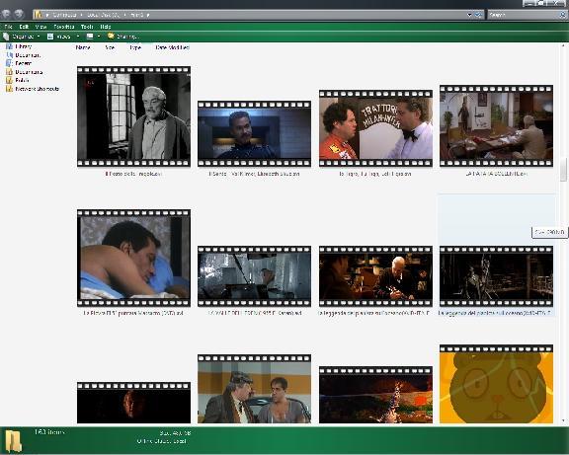The image size is (569, 455).
Task: Sort by the Type column header
Action: [x=135, y=47]
